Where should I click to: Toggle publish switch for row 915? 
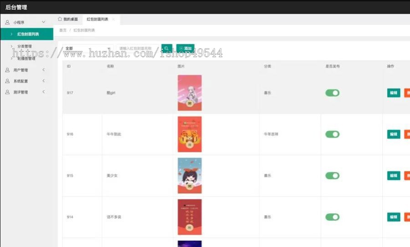click(333, 176)
